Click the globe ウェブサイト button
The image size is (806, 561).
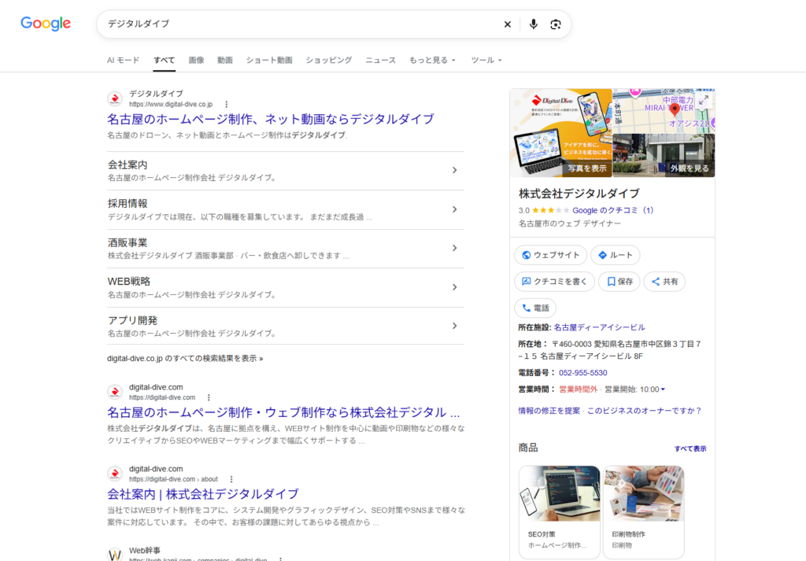[x=550, y=255]
